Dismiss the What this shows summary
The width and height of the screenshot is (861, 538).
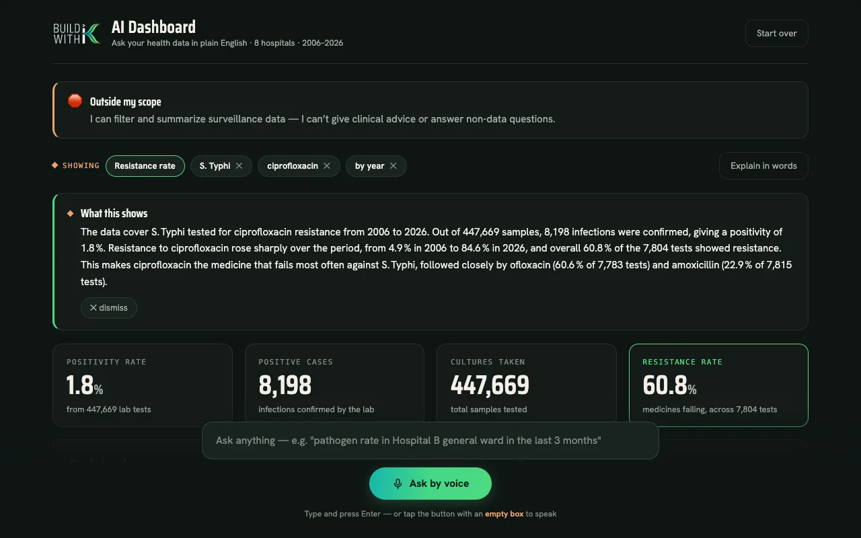pos(109,308)
